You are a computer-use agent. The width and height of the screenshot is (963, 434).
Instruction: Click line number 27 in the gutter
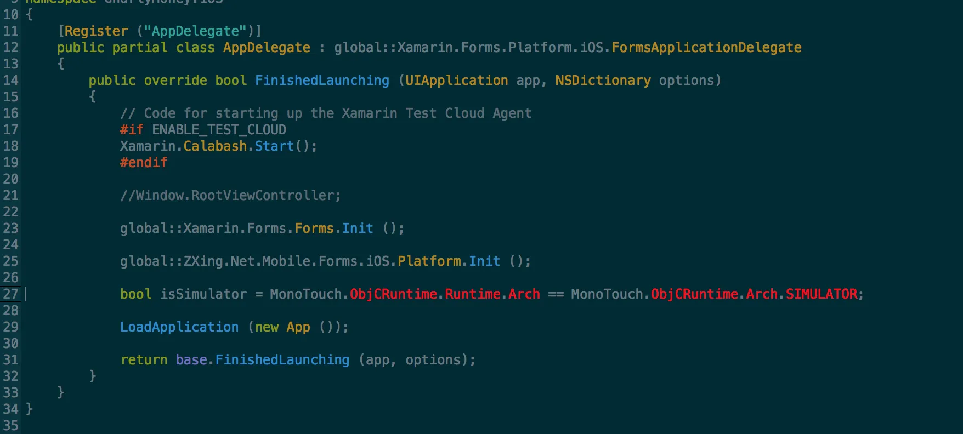click(x=10, y=294)
